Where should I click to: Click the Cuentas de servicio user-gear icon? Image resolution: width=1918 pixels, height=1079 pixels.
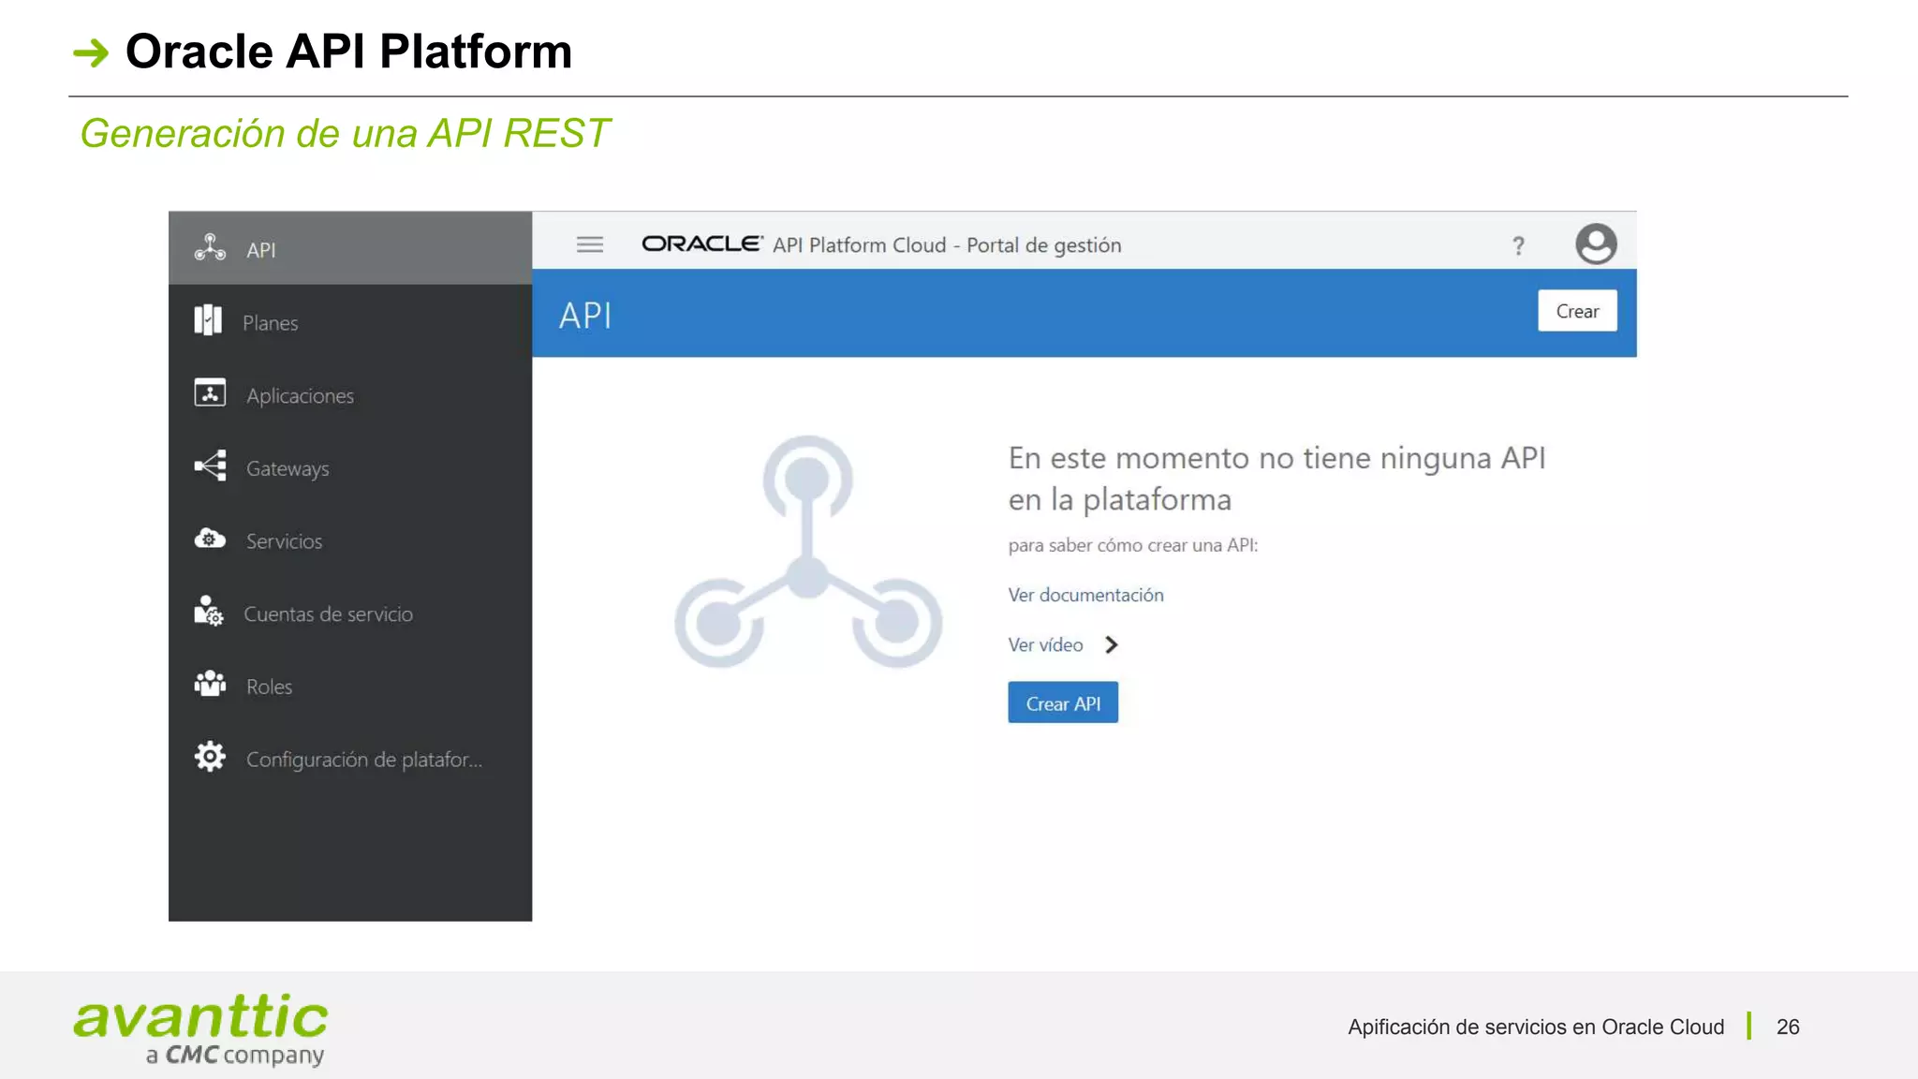click(x=209, y=611)
